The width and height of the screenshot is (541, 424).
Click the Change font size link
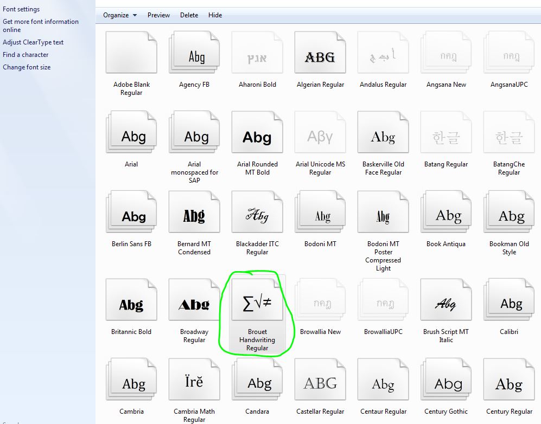(x=27, y=67)
